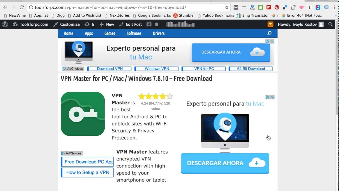Screen dimensions: 339x191
Task: Click Customize in the WordPress admin bar
Action: tap(66, 24)
